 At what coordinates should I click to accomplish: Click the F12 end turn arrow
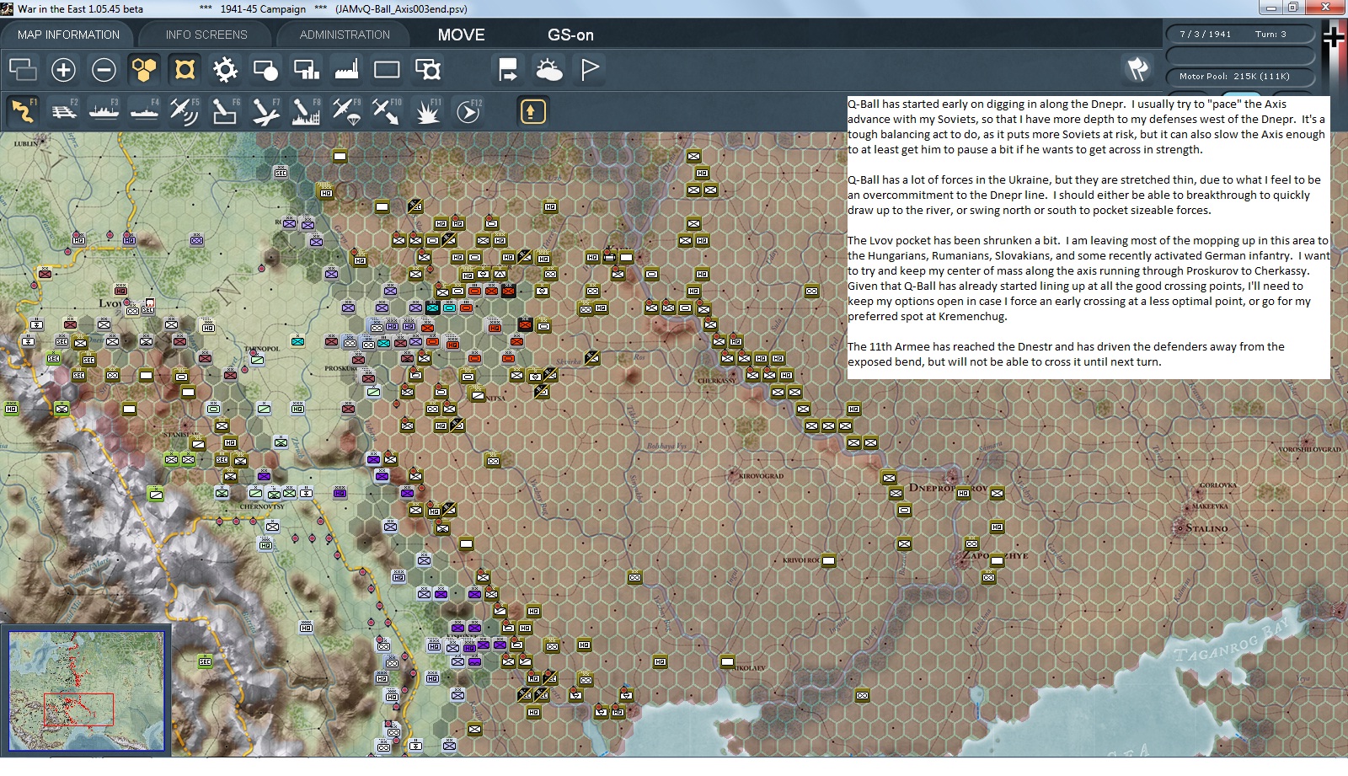(x=468, y=111)
